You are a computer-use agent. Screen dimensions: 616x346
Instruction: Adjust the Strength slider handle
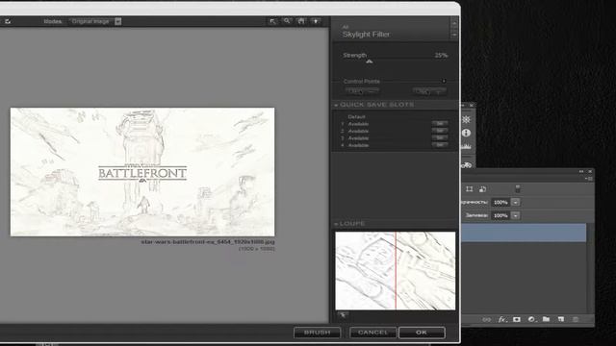pos(370,62)
